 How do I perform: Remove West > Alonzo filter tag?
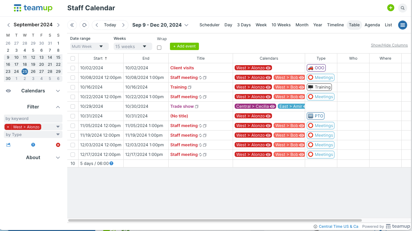[x=8, y=127]
